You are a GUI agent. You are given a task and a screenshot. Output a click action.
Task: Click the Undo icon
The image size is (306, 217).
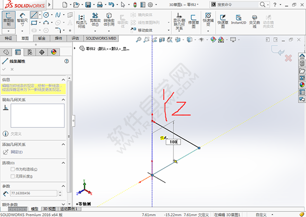(x=111, y=5)
